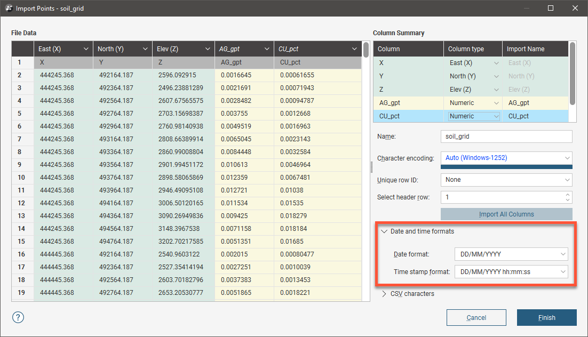Open the East (X) column header dropdown
The height and width of the screenshot is (337, 588).
[86, 49]
